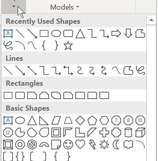
Task: Insert a Right Triangle shape
Action: pyautogui.click(x=44, y=120)
